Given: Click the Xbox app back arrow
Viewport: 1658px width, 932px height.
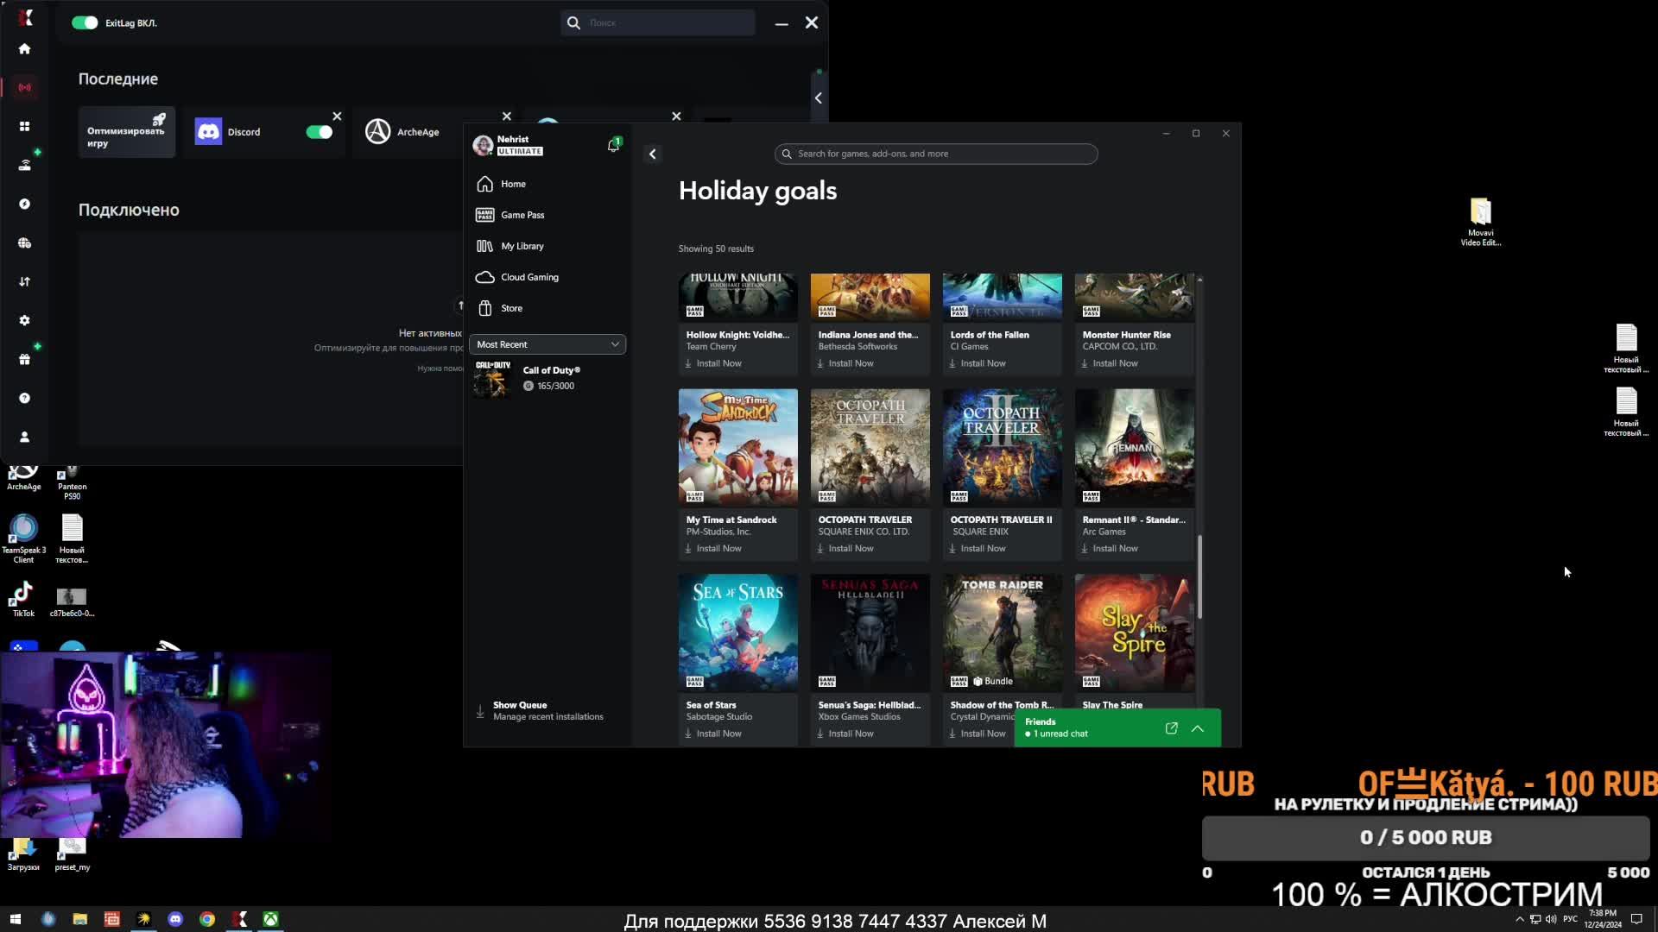Looking at the screenshot, I should [x=653, y=154].
